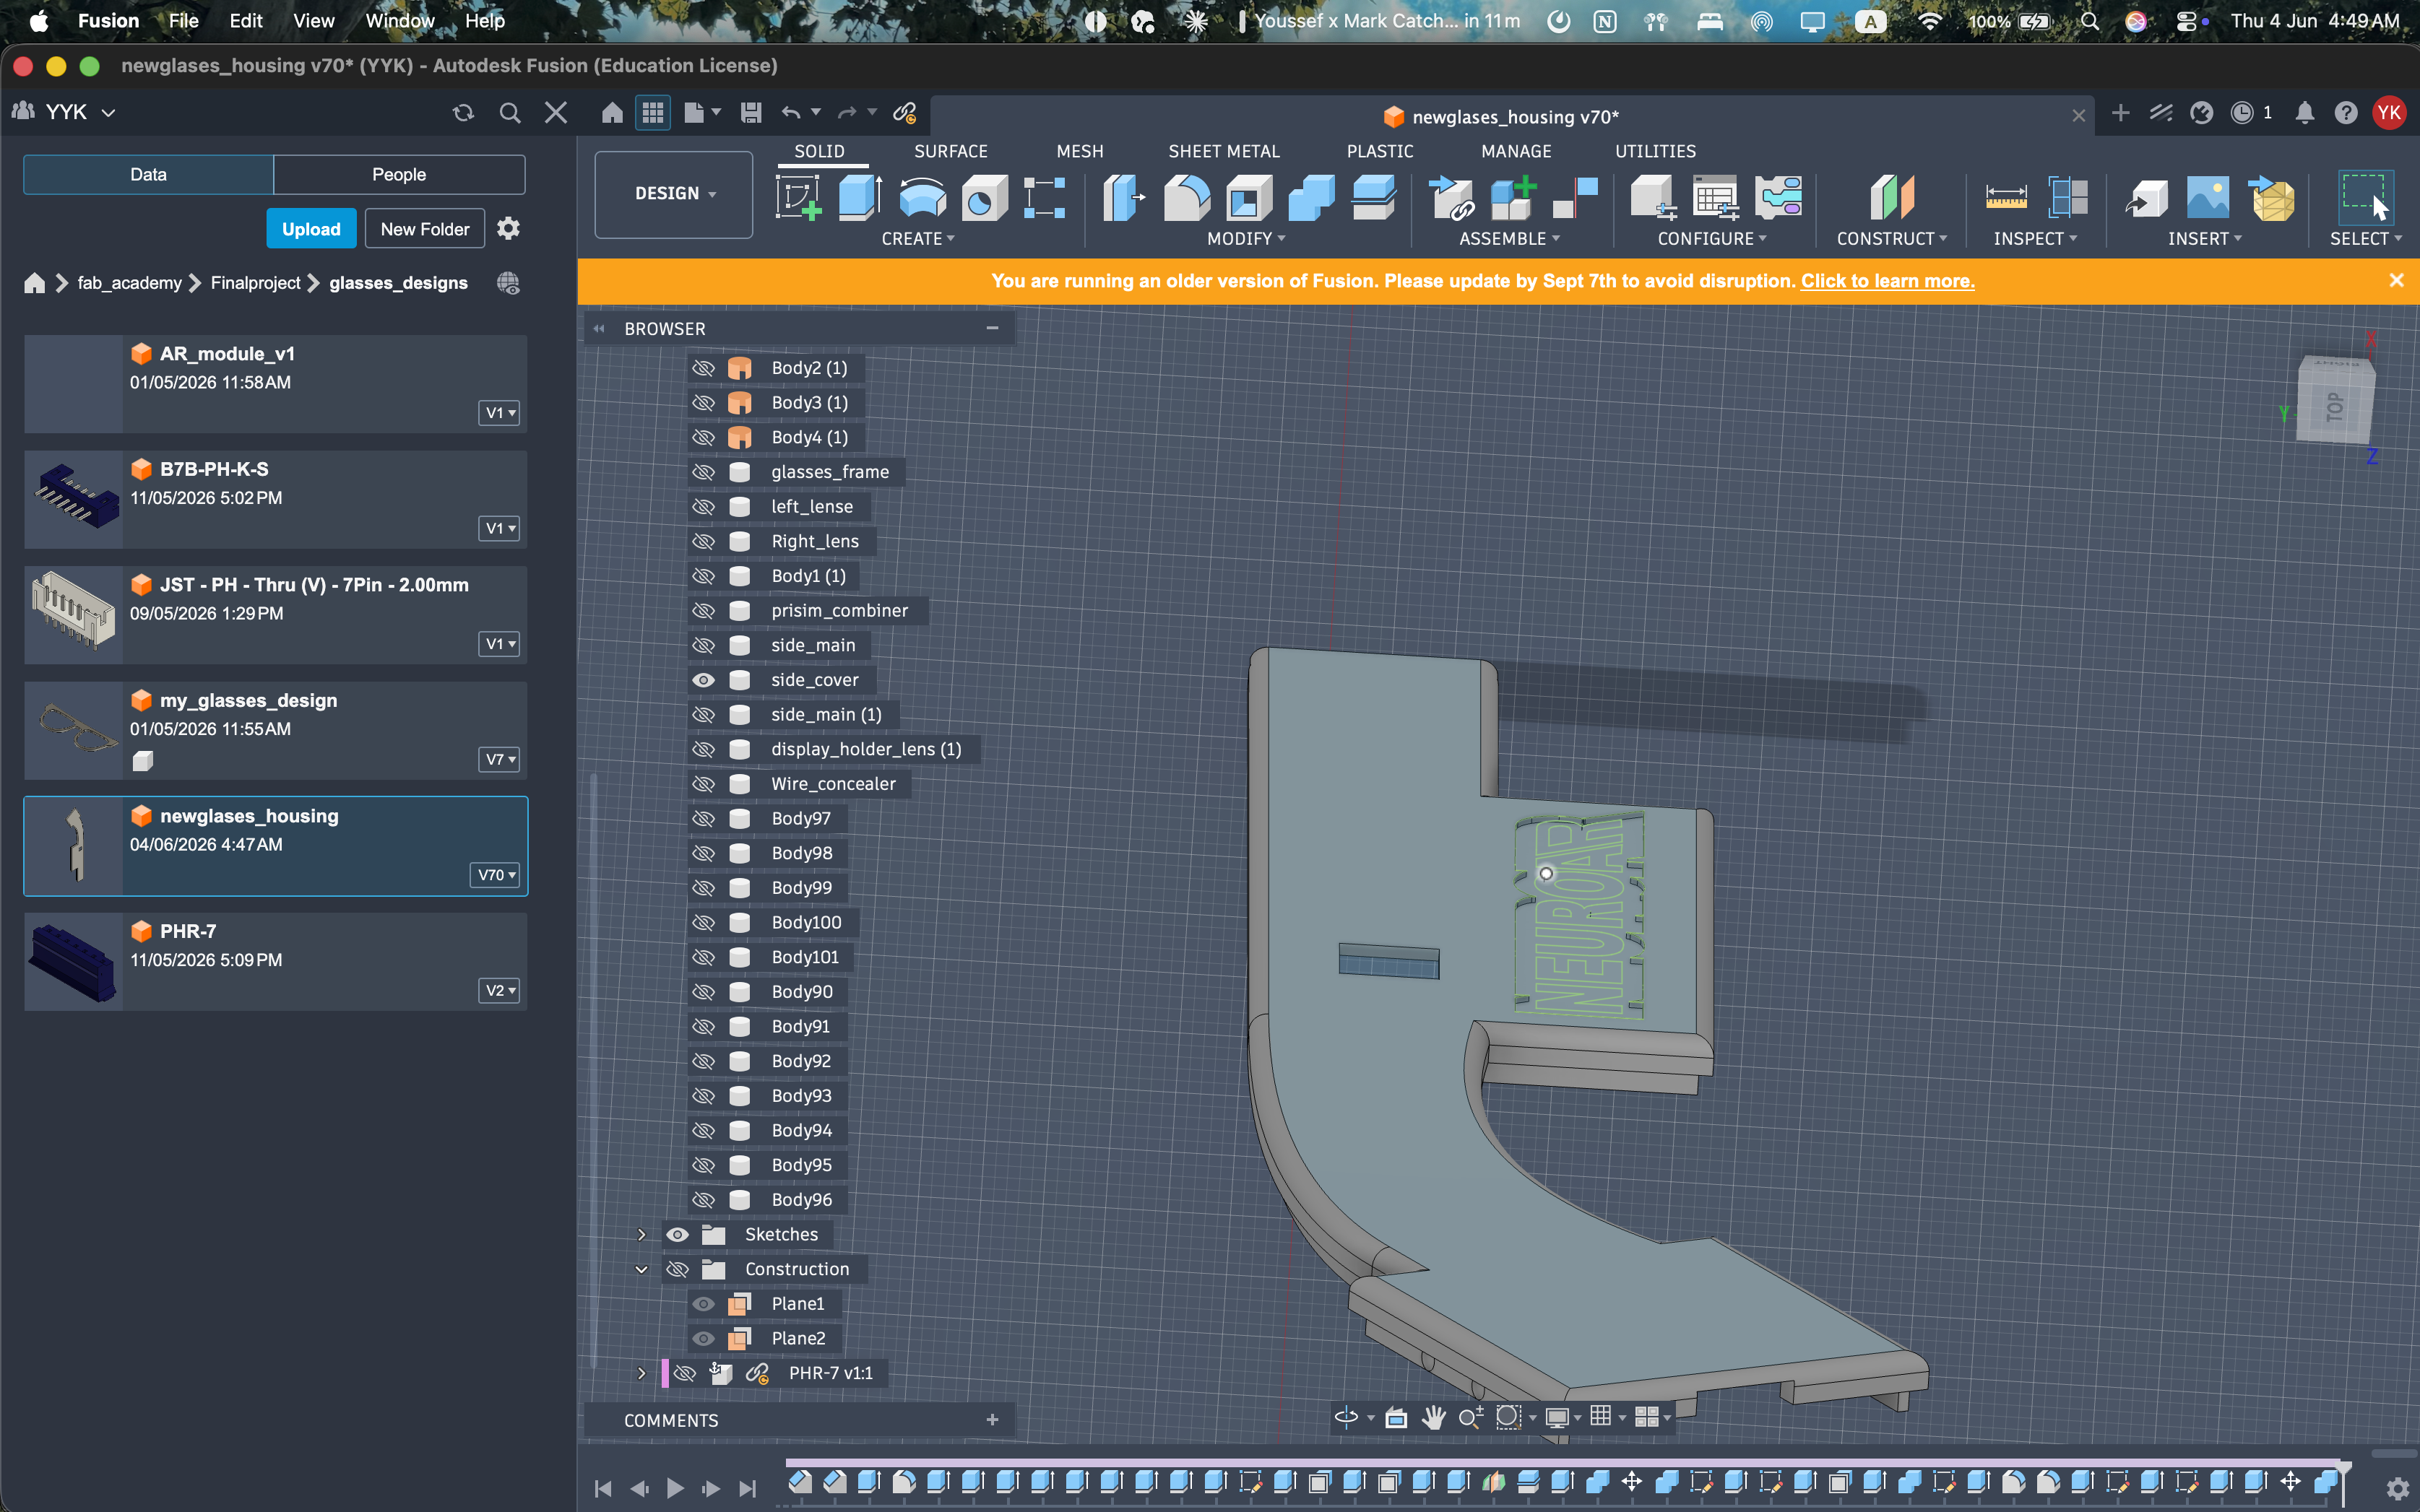Open the CREATE dropdown menu
Viewport: 2420px width, 1512px height.
pyautogui.click(x=917, y=239)
